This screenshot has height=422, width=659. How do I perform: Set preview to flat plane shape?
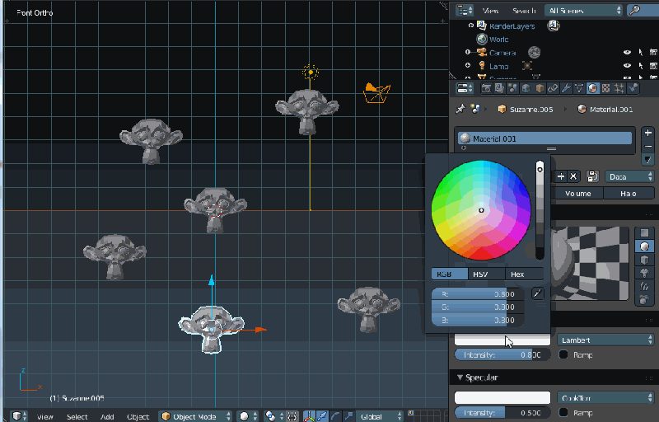[644, 233]
